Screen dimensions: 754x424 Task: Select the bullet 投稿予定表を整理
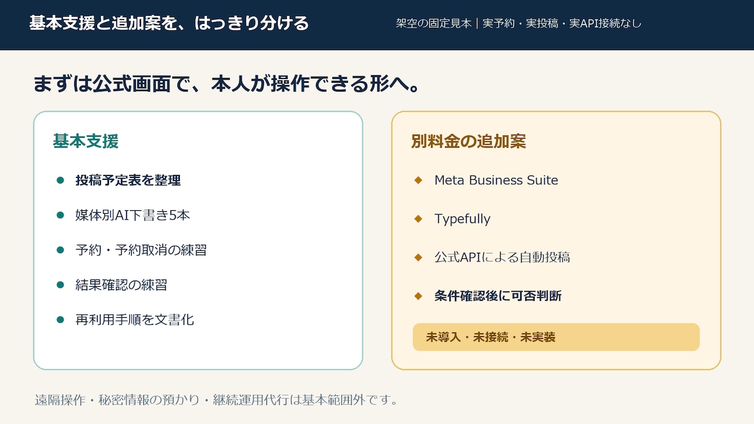point(128,180)
